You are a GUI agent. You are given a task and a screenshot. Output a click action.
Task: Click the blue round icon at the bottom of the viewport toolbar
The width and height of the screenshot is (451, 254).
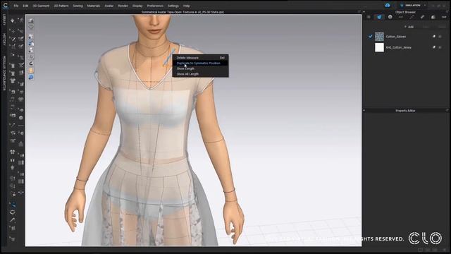(x=31, y=78)
